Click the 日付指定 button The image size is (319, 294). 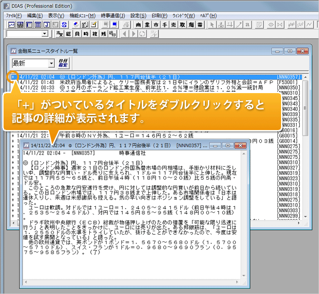pos(63,64)
